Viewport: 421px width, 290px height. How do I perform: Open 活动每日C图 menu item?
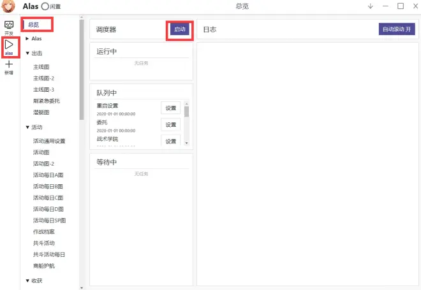(48, 198)
